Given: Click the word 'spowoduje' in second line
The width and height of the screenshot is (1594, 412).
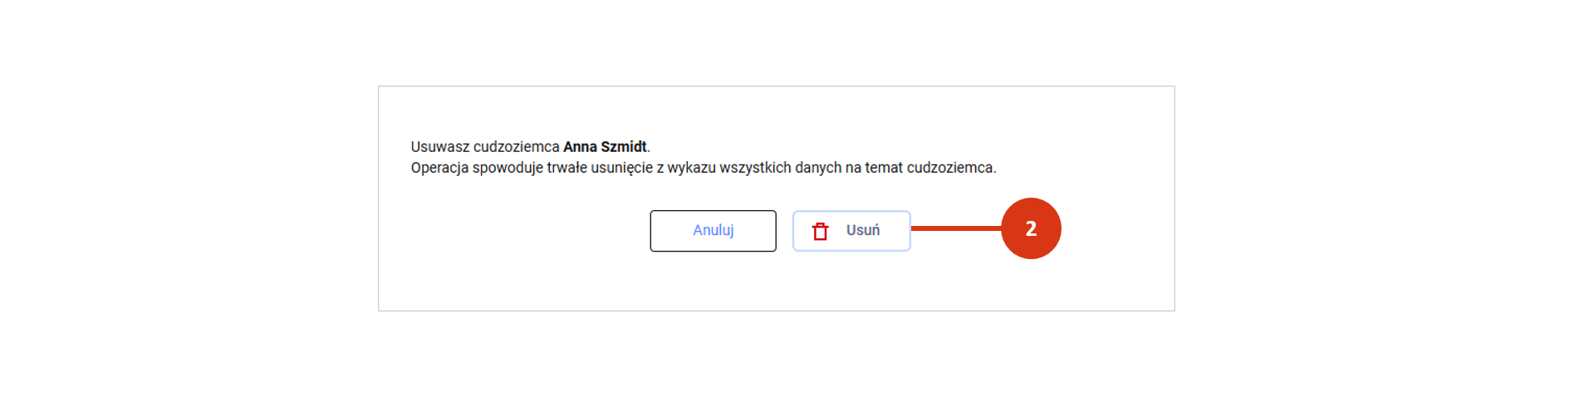Looking at the screenshot, I should [x=508, y=168].
